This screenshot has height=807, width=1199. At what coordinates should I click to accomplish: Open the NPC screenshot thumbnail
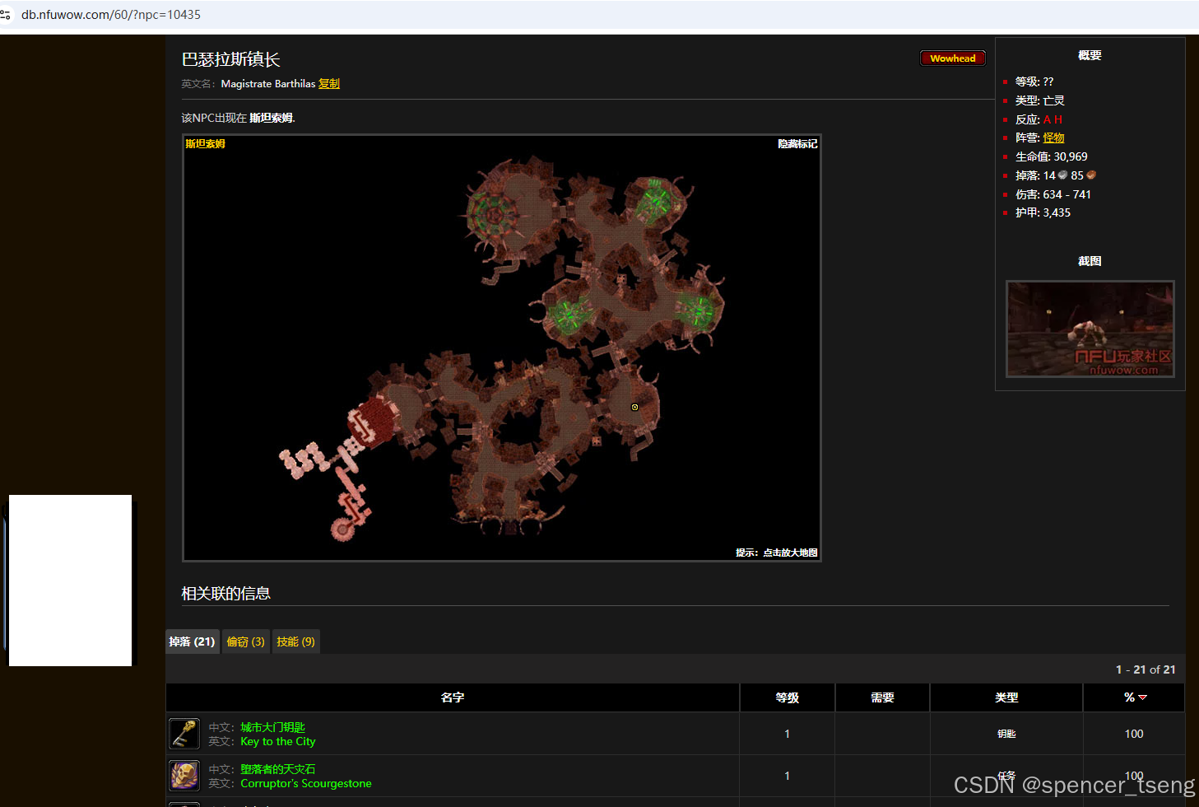(x=1090, y=329)
